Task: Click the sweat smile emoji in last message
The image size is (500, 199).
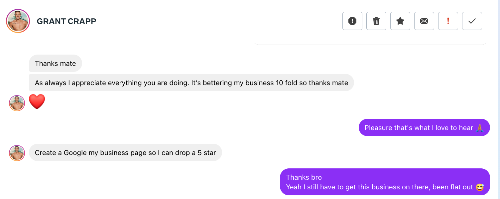Action: [479, 187]
